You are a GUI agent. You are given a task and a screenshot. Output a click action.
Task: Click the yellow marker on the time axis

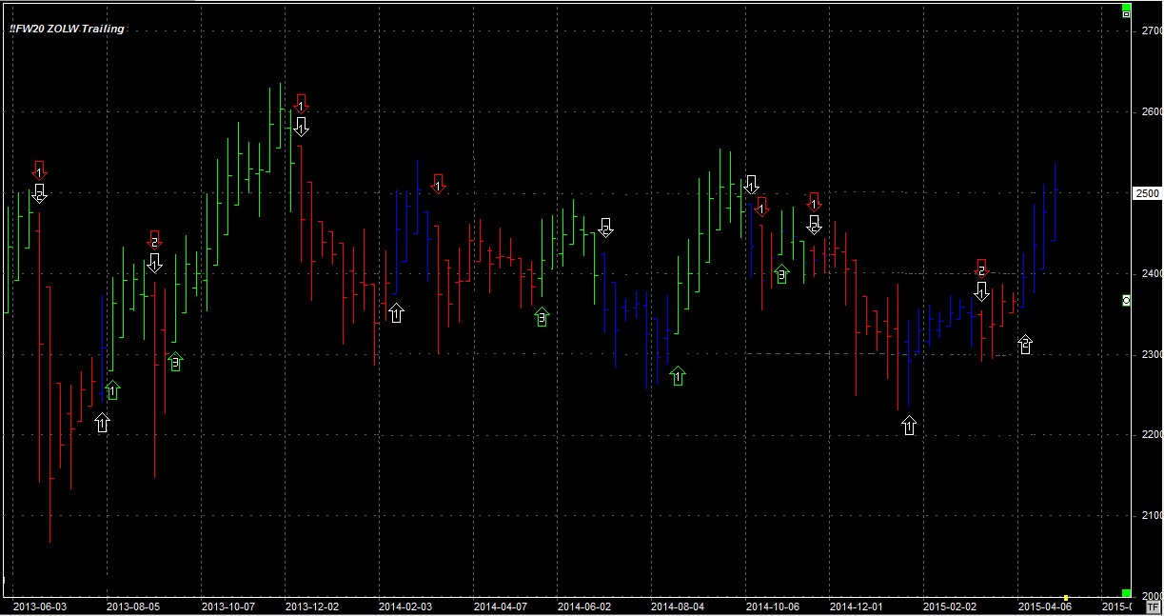pos(1066,597)
